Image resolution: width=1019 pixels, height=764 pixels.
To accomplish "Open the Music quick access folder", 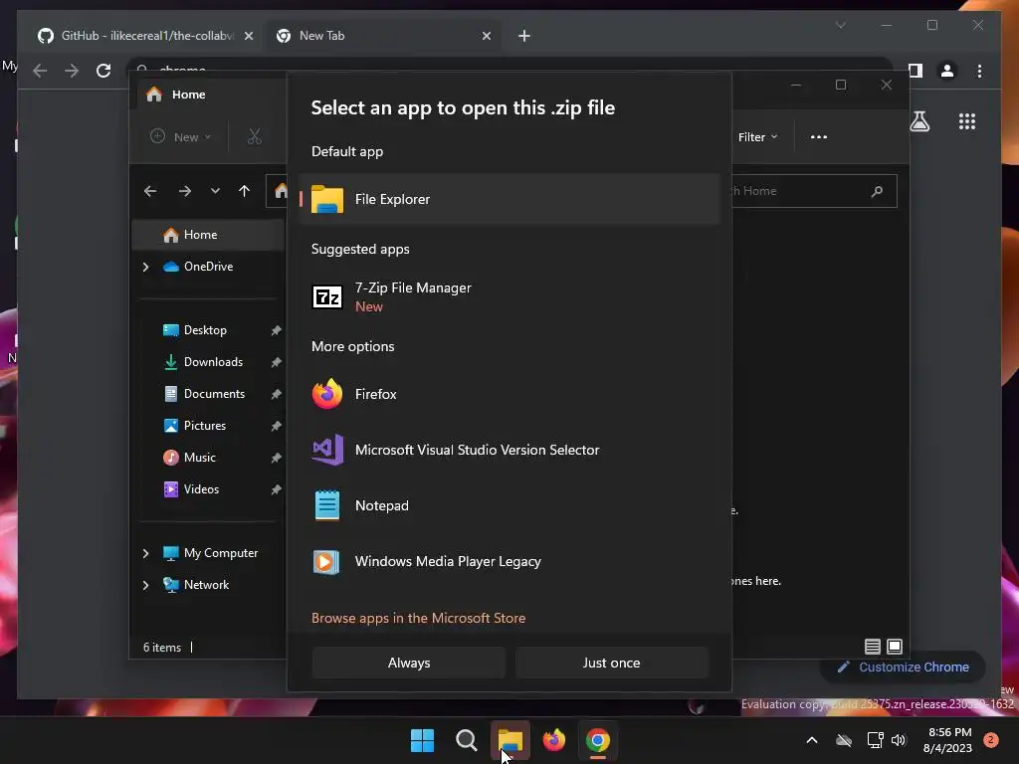I will (189, 458).
